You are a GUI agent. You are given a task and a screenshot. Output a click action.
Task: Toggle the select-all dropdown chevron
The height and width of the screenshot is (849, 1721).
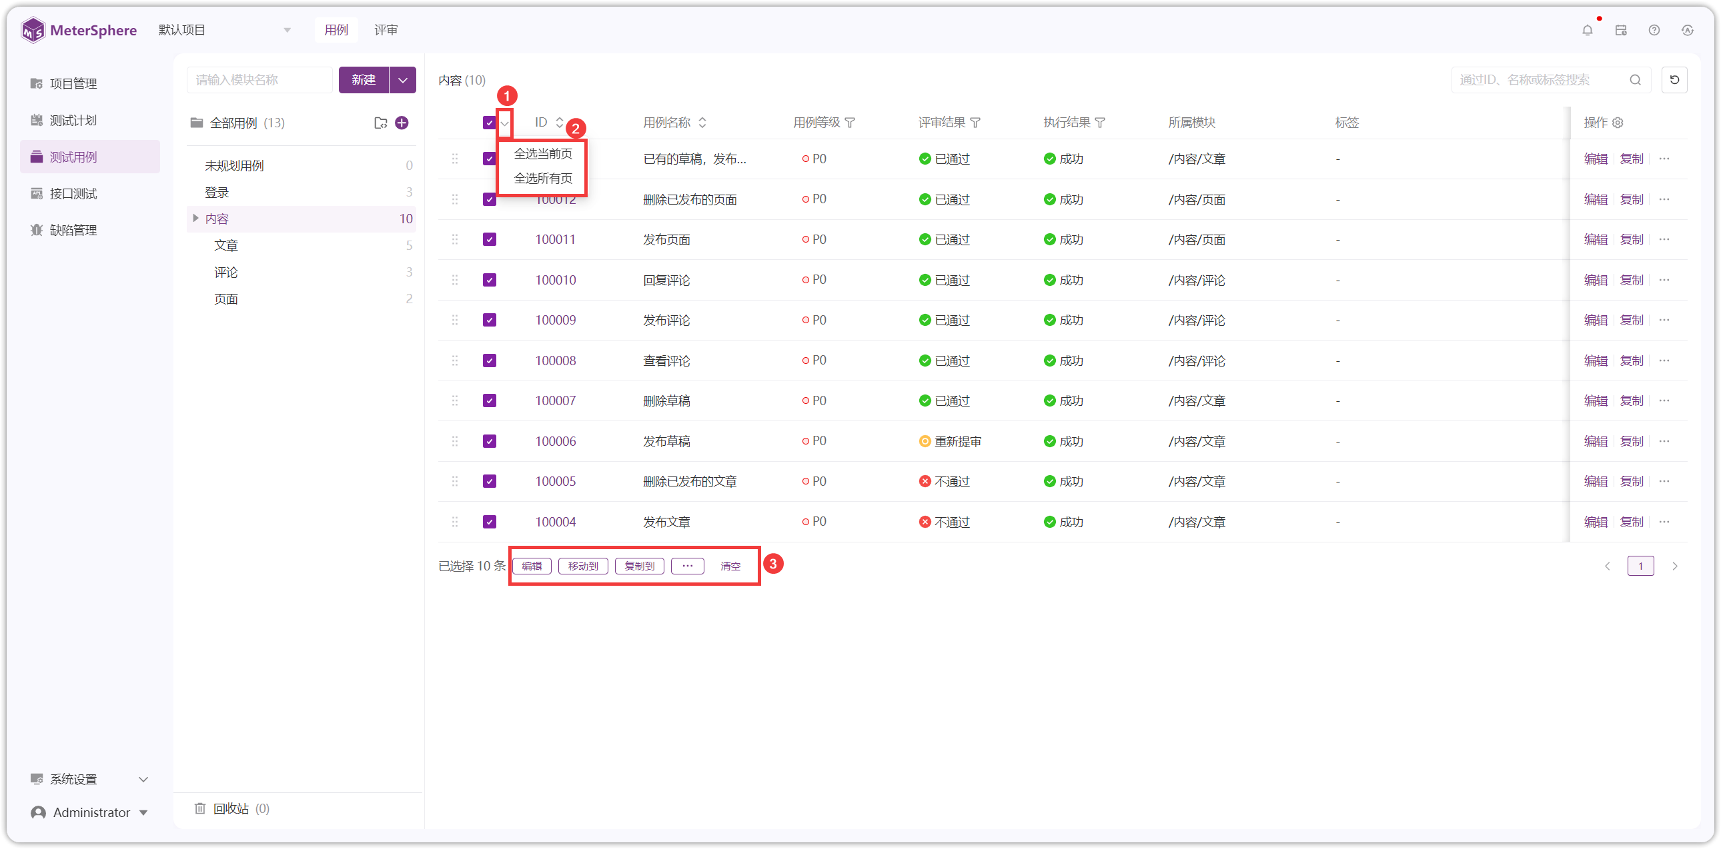click(x=505, y=123)
